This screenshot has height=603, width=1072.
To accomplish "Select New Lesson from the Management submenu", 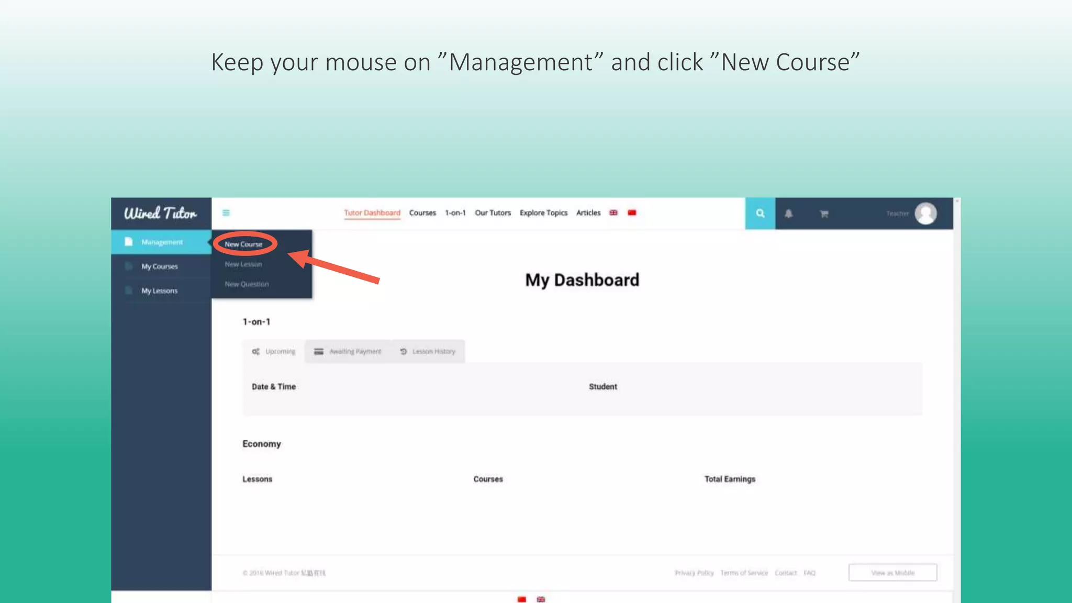I will 243,264.
